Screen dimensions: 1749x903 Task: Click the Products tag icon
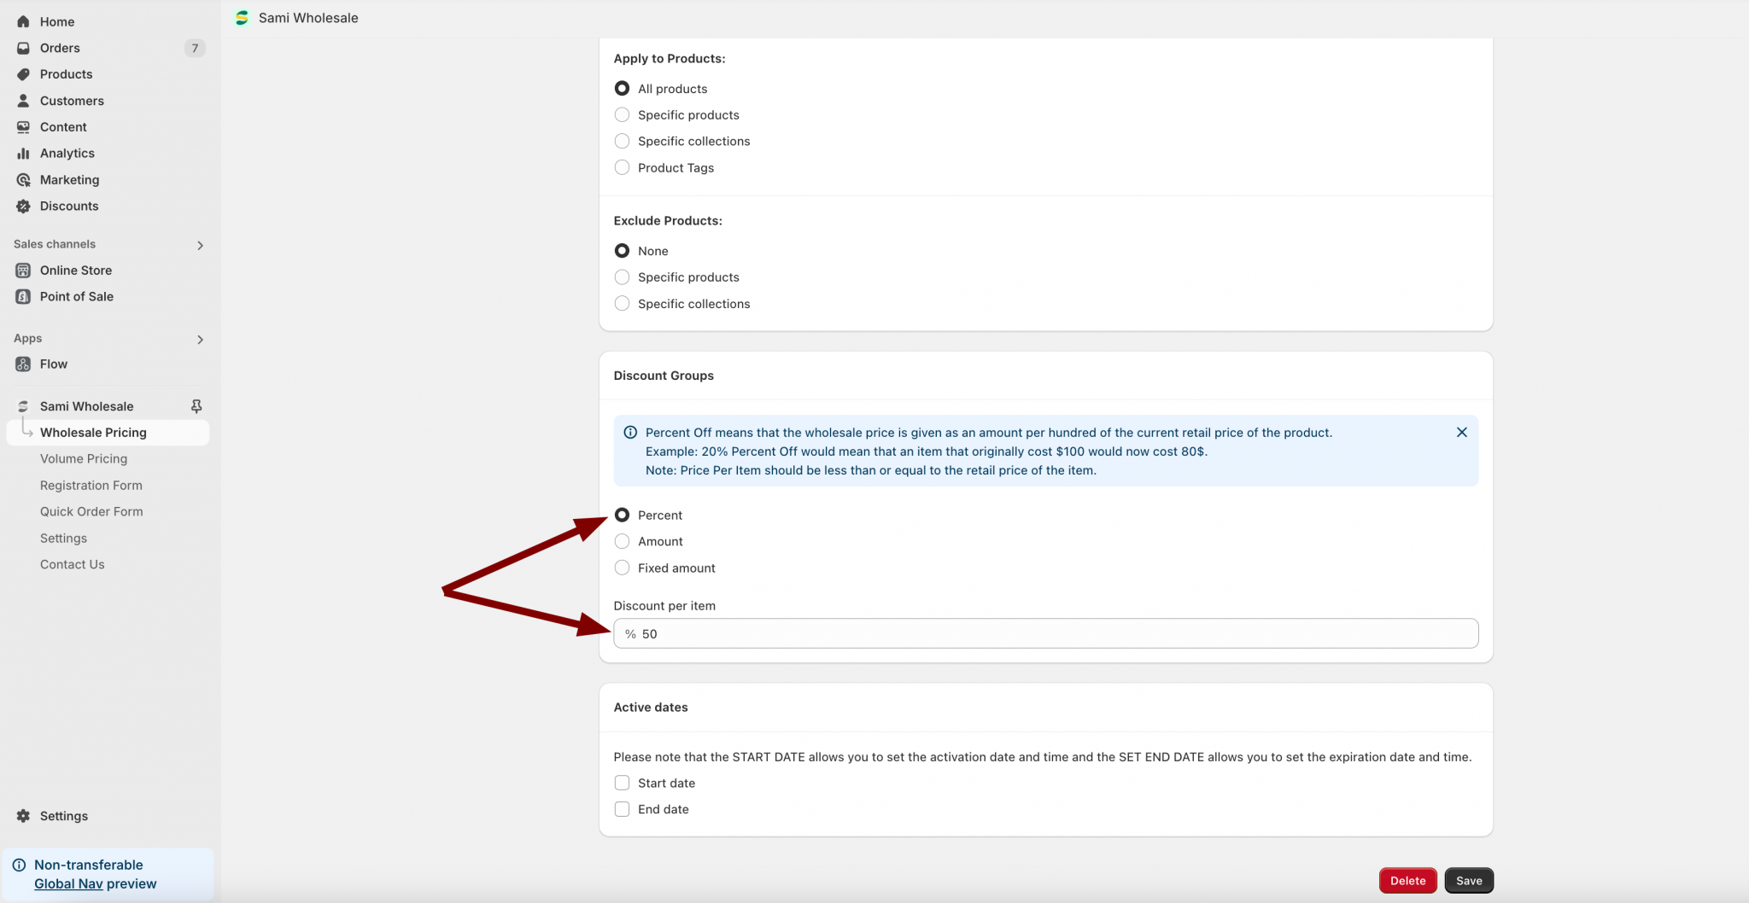pos(23,74)
